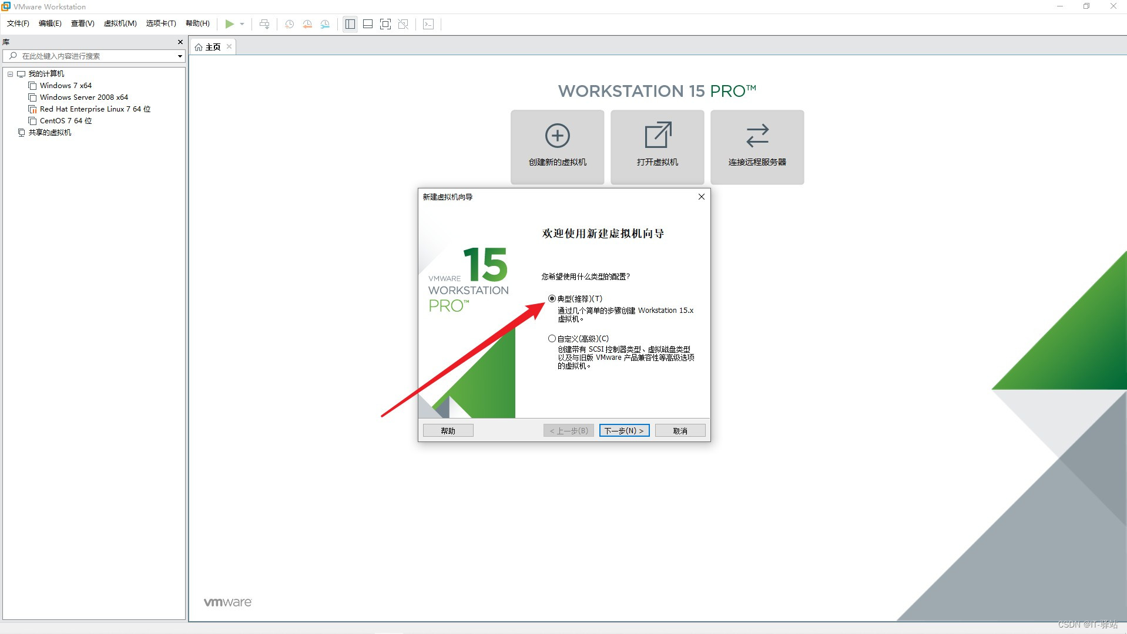Open the 帮助(H) menu
This screenshot has width=1127, height=634.
tap(197, 23)
